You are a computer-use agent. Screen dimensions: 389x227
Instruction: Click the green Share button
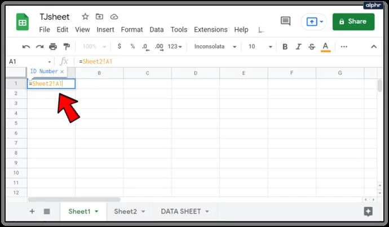353,21
